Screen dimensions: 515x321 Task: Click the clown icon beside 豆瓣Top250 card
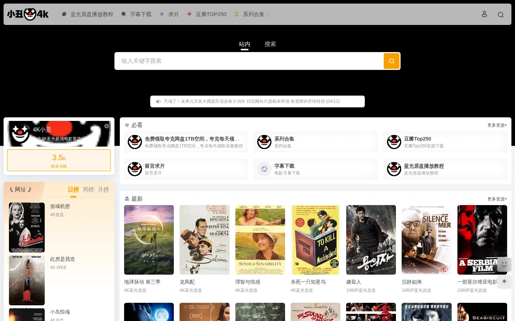tap(394, 142)
